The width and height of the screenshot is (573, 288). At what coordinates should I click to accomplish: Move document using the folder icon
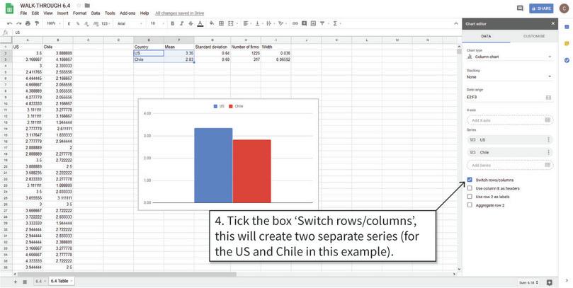click(87, 6)
